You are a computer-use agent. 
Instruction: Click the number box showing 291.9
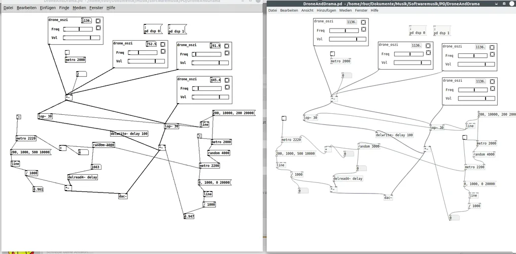pyautogui.click(x=216, y=46)
